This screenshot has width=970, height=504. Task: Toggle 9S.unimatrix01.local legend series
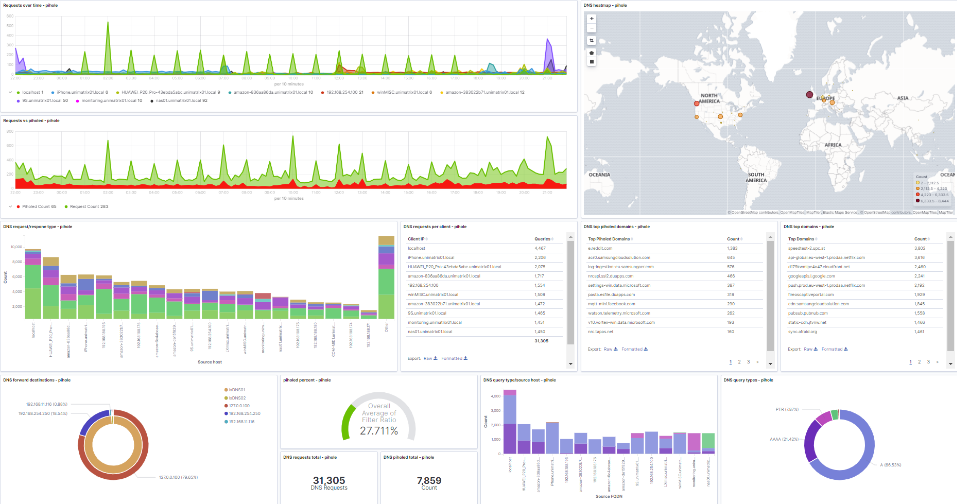coord(42,101)
